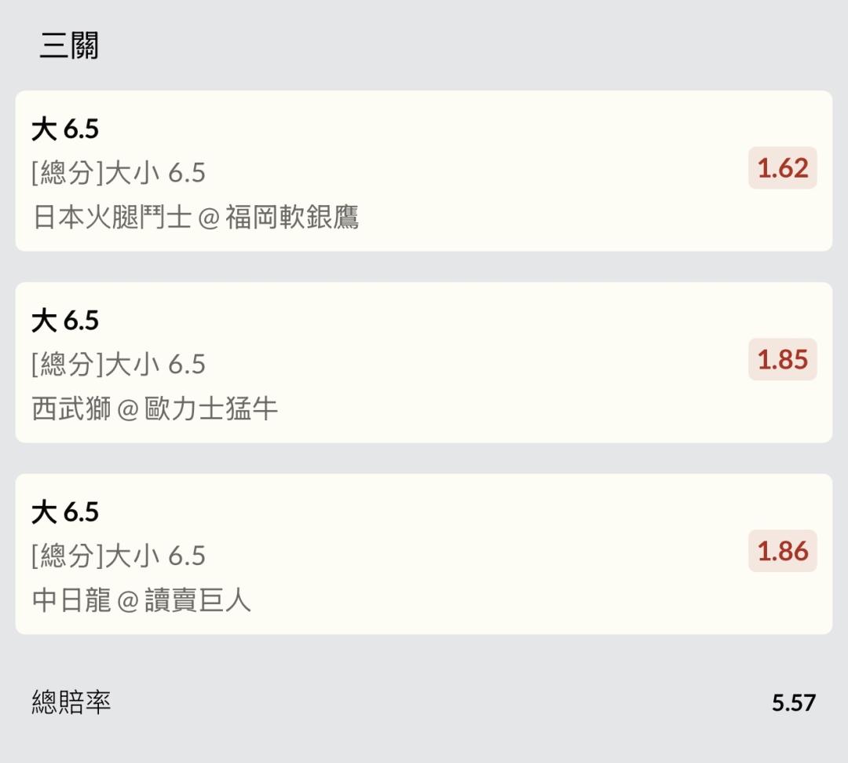Select the third 大 6.5 title
The image size is (848, 763).
(x=65, y=512)
